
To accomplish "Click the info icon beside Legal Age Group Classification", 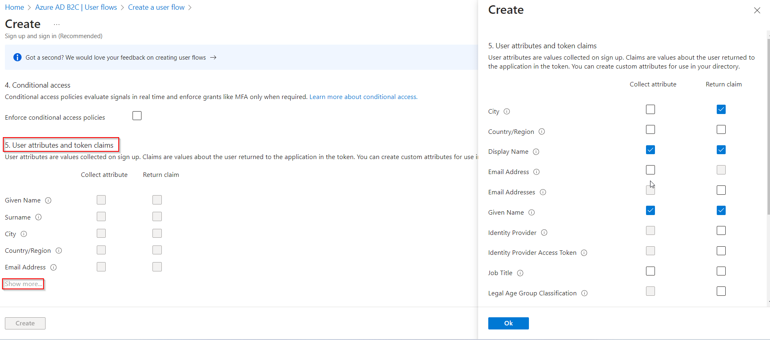I will click(584, 293).
